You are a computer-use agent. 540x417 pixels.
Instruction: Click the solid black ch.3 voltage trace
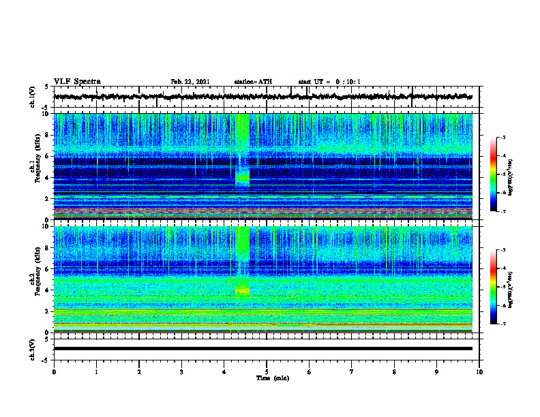click(263, 349)
